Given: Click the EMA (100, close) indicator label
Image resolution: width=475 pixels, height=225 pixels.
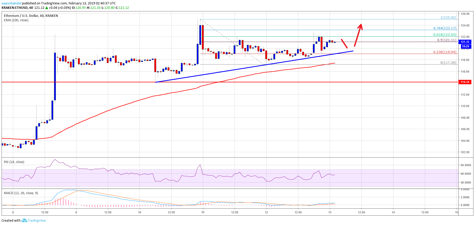Looking at the screenshot, I should 16,20.
